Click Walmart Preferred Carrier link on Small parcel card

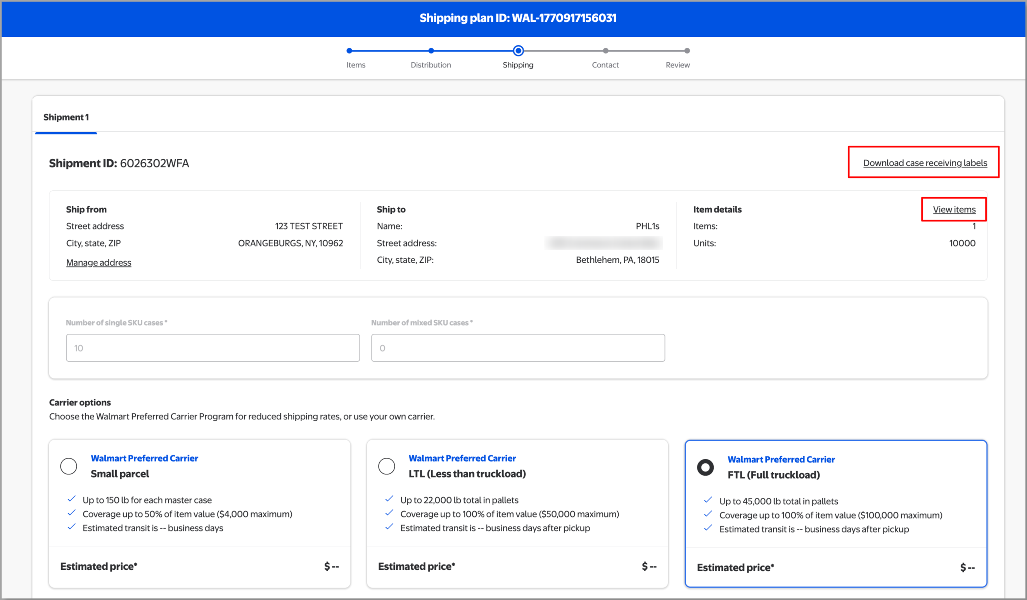[144, 458]
